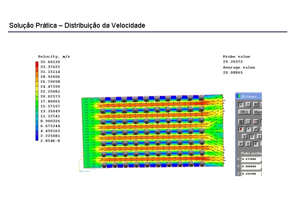Click the VR Viewer window logo icon
Viewport: 296px width, 205px height.
(x=238, y=96)
